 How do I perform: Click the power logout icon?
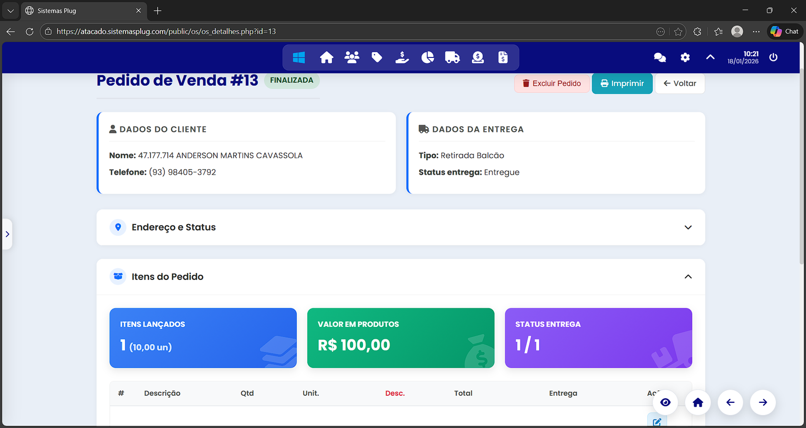pyautogui.click(x=773, y=57)
